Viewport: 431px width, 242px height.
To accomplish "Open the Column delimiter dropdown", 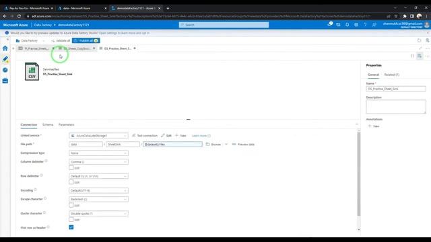I will click(98, 162).
